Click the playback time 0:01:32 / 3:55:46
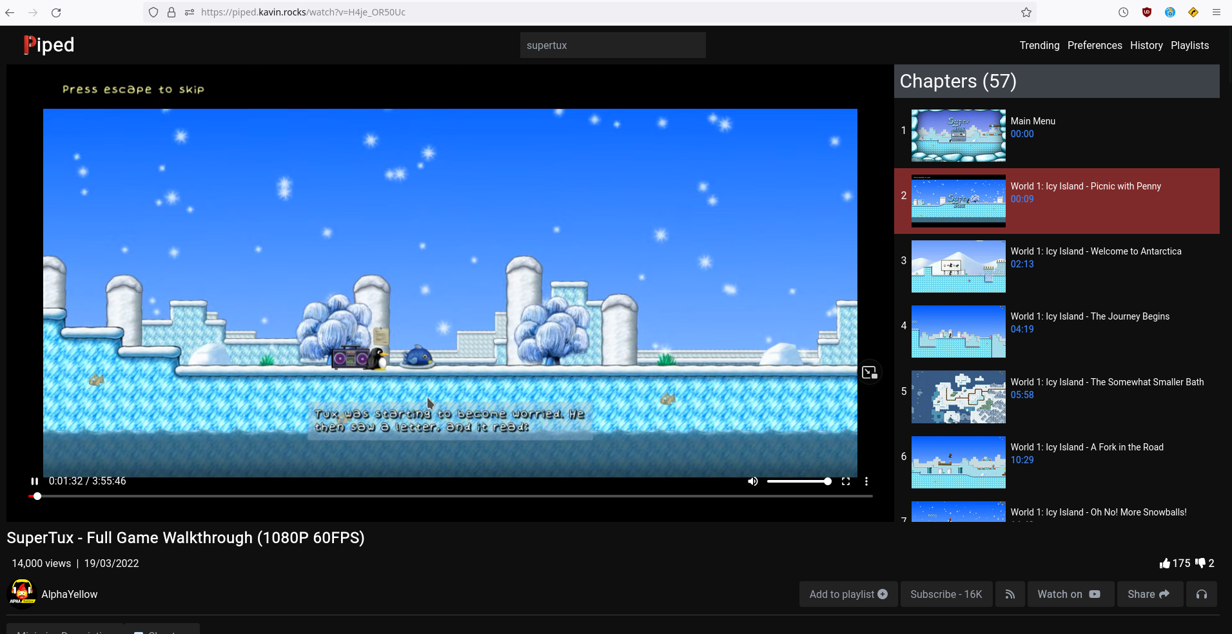This screenshot has width=1232, height=634. point(88,481)
